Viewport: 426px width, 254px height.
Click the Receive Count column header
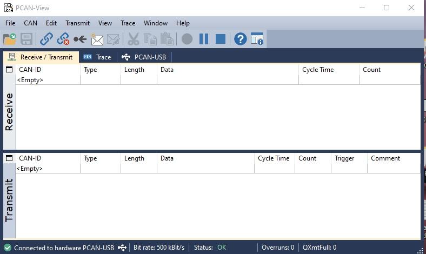tap(390, 70)
